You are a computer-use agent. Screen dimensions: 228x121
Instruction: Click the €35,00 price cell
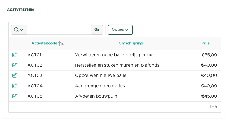tap(209, 55)
